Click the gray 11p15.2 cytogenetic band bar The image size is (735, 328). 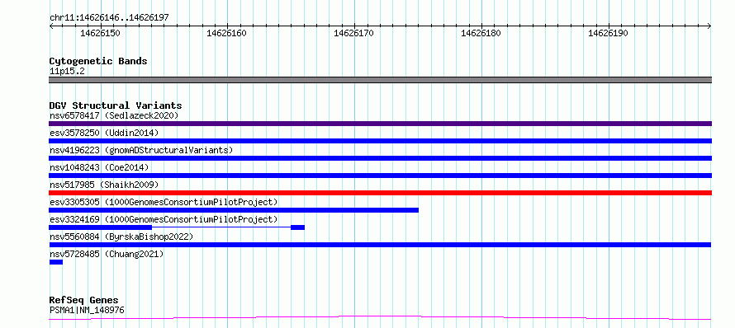click(380, 80)
